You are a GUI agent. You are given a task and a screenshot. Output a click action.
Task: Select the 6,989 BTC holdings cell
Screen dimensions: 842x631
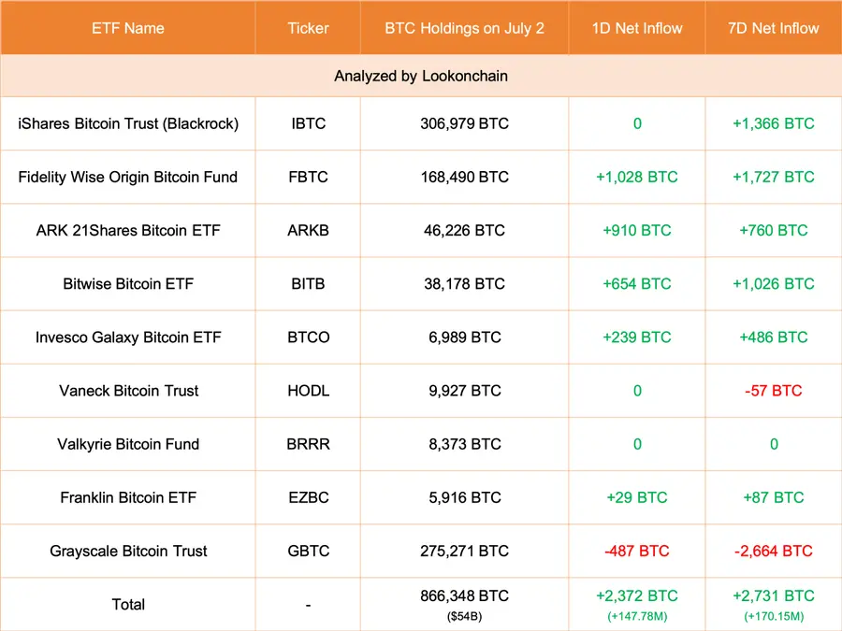[x=464, y=337]
